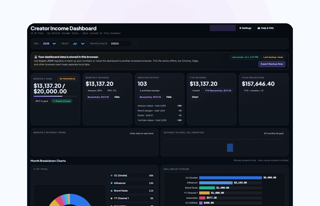Select the Books total 51 row

tap(159, 115)
